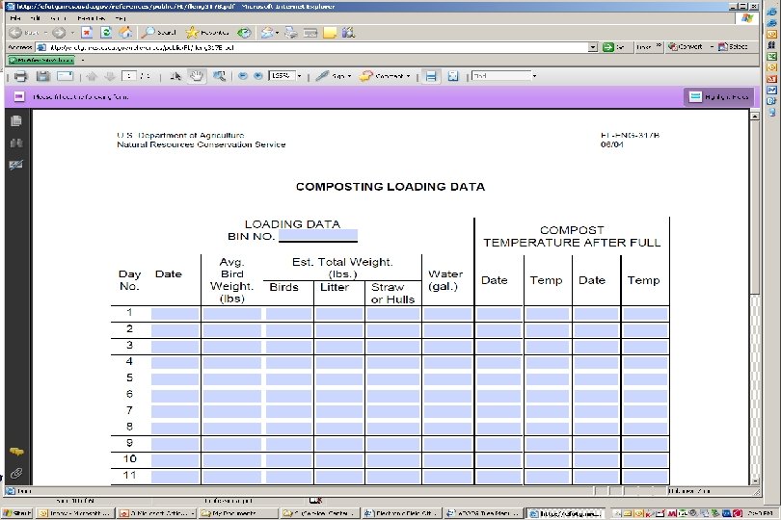781x520 pixels.
Task: Go to the IE Home page icon
Action: (x=125, y=32)
